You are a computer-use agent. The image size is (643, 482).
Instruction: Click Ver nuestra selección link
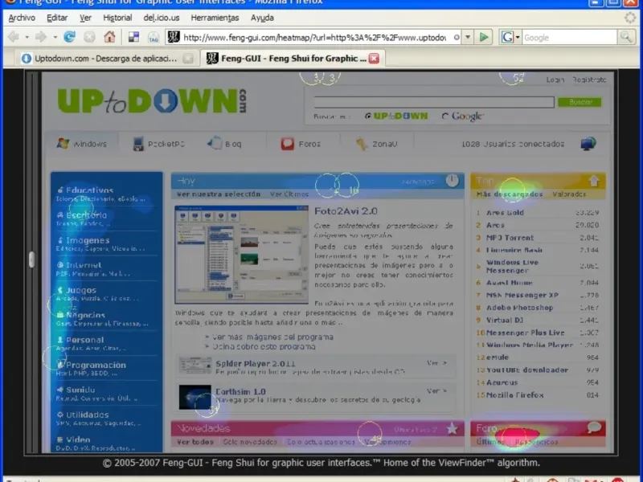(219, 194)
